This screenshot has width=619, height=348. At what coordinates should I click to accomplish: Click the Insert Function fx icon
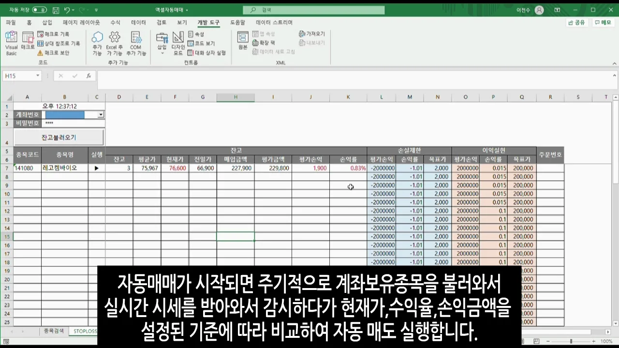click(88, 76)
